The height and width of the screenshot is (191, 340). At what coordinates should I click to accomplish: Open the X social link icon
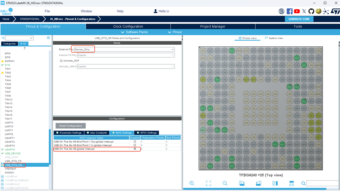304,11
